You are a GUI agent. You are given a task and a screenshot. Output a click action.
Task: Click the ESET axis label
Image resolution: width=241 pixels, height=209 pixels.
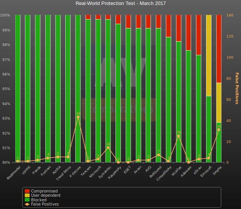click(127, 170)
